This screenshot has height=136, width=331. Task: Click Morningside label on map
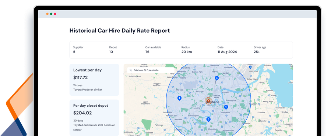[x=231, y=100]
